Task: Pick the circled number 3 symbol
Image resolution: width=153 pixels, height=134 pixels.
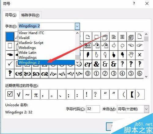Action: coord(114,73)
